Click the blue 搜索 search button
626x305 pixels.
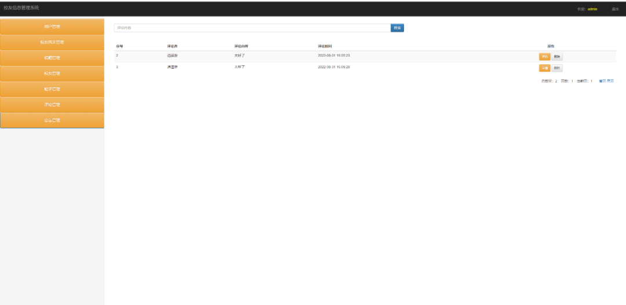397,28
